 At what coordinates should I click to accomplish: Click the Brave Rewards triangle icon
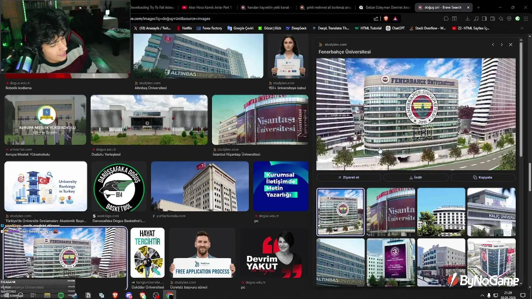coord(395,19)
